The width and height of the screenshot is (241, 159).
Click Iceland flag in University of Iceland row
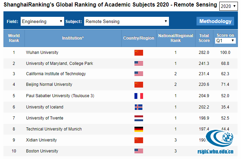pyautogui.click(x=139, y=107)
